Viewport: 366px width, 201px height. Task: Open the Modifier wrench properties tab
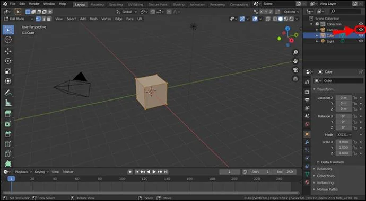307,142
